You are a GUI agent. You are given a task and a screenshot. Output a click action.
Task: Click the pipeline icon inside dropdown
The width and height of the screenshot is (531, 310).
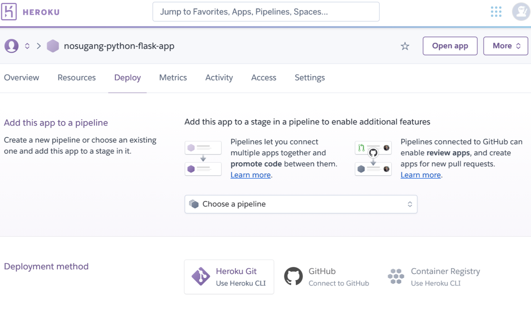(194, 204)
